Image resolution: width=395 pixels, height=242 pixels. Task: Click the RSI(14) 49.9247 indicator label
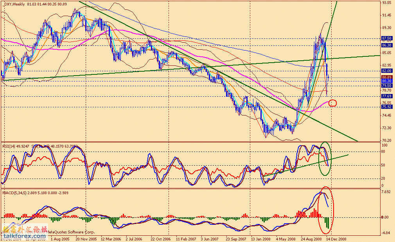16,146
